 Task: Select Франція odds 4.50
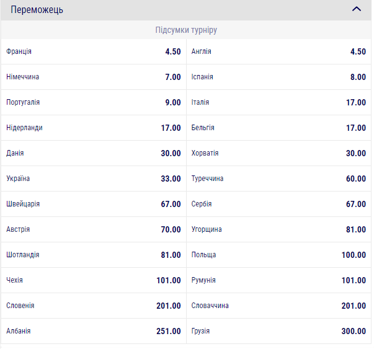tap(94, 51)
